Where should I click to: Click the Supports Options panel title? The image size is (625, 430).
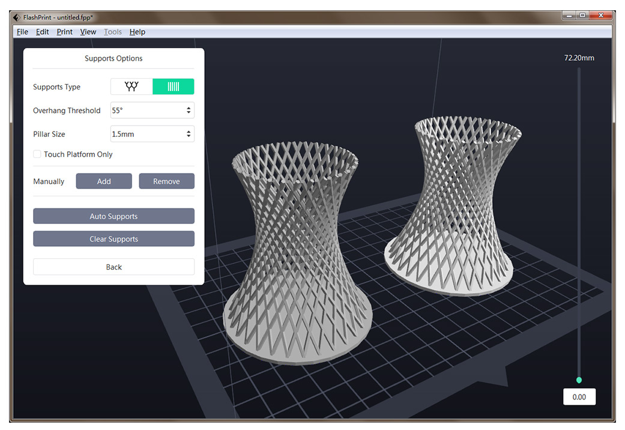(x=113, y=58)
